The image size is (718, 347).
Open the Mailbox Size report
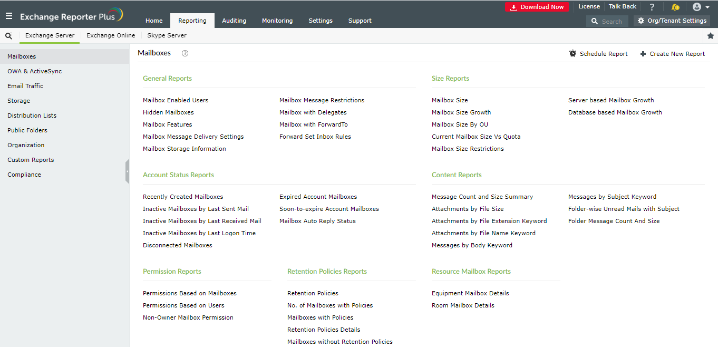(x=450, y=100)
